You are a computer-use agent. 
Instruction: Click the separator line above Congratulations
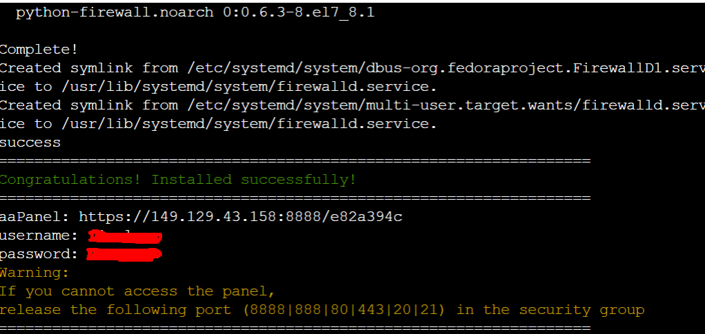point(295,161)
